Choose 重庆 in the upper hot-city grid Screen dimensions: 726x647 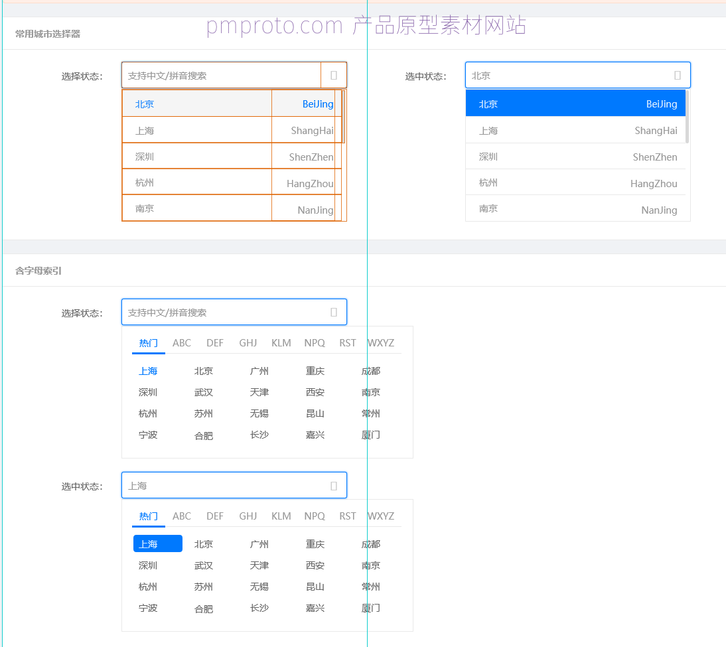pyautogui.click(x=315, y=371)
